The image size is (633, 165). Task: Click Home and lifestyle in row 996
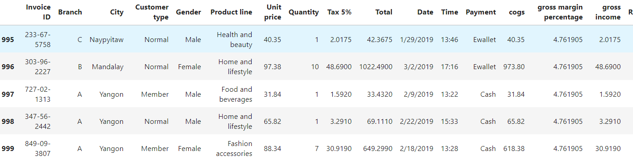click(x=235, y=66)
